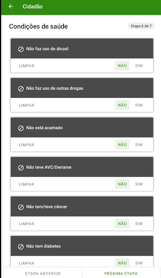Image resolution: width=161 pixels, height=278 pixels.
Task: Click the 'Não está acamado' card header
Action: 82,128
